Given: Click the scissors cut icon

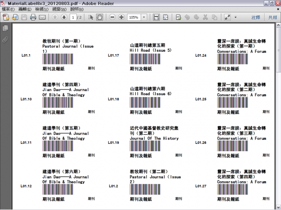Looking at the screenshot, I should click(205, 17).
